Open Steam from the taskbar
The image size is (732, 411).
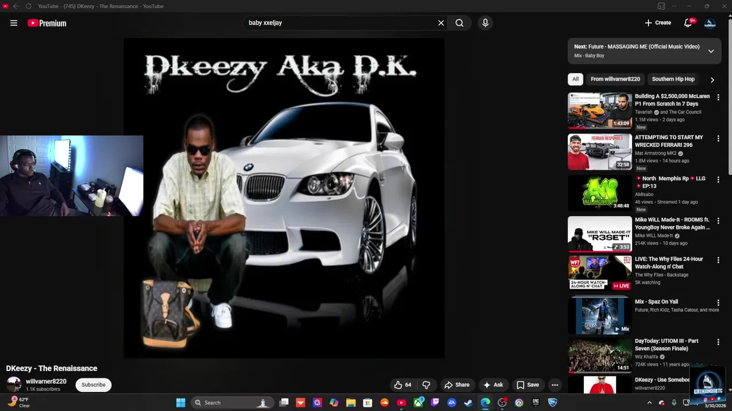tap(468, 402)
